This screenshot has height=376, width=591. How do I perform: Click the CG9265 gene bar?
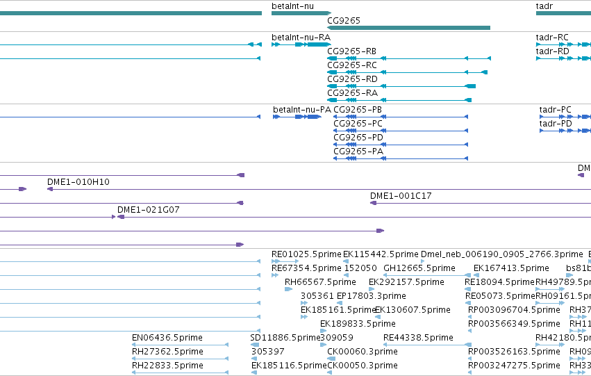[x=408, y=28]
